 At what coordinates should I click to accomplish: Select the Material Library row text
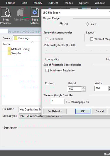[x=20, y=49]
